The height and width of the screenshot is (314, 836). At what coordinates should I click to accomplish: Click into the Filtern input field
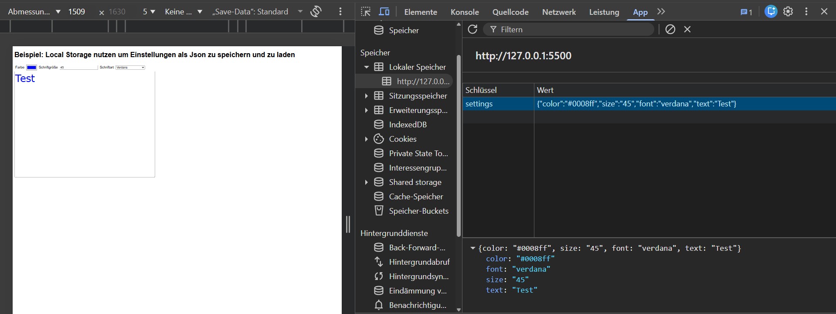571,29
